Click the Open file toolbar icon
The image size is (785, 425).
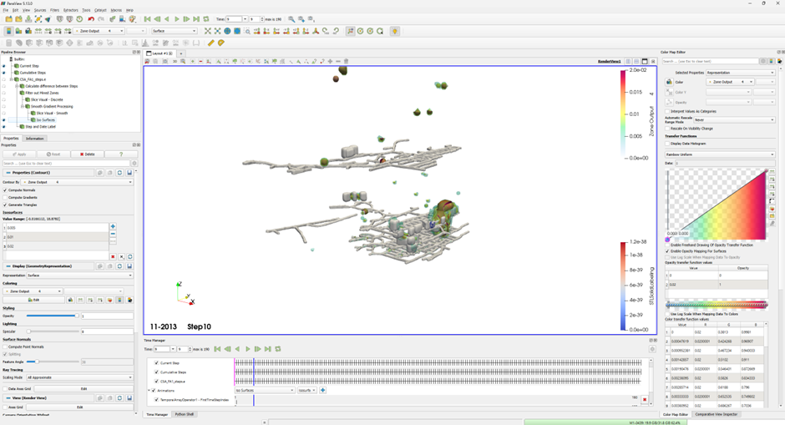click(9, 19)
